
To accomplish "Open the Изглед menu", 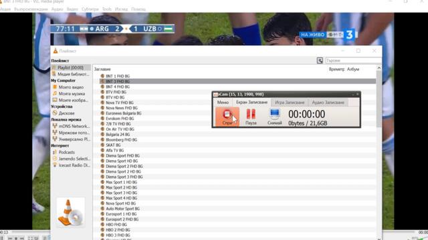I will click(121, 9).
